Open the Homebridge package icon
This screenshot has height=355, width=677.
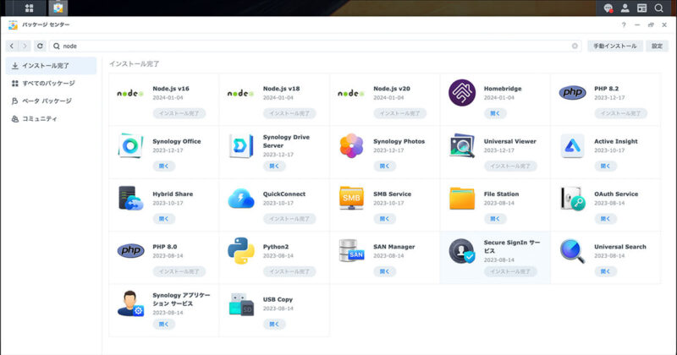461,92
